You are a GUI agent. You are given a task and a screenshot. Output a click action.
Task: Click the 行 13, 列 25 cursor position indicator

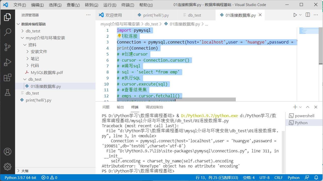point(217,177)
